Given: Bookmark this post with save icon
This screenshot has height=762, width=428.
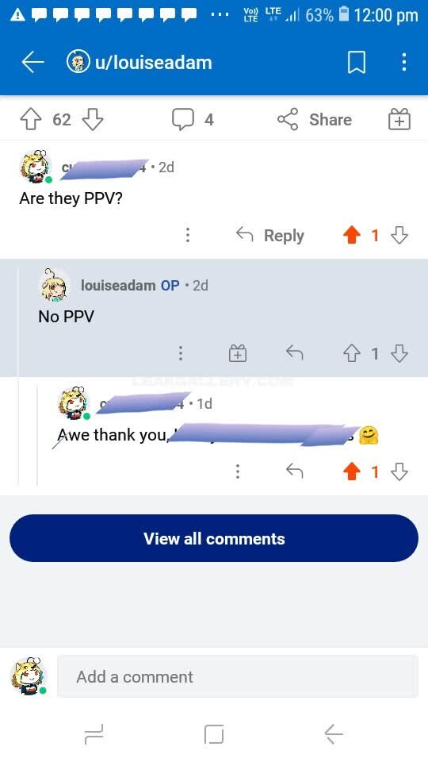Looking at the screenshot, I should point(356,62).
